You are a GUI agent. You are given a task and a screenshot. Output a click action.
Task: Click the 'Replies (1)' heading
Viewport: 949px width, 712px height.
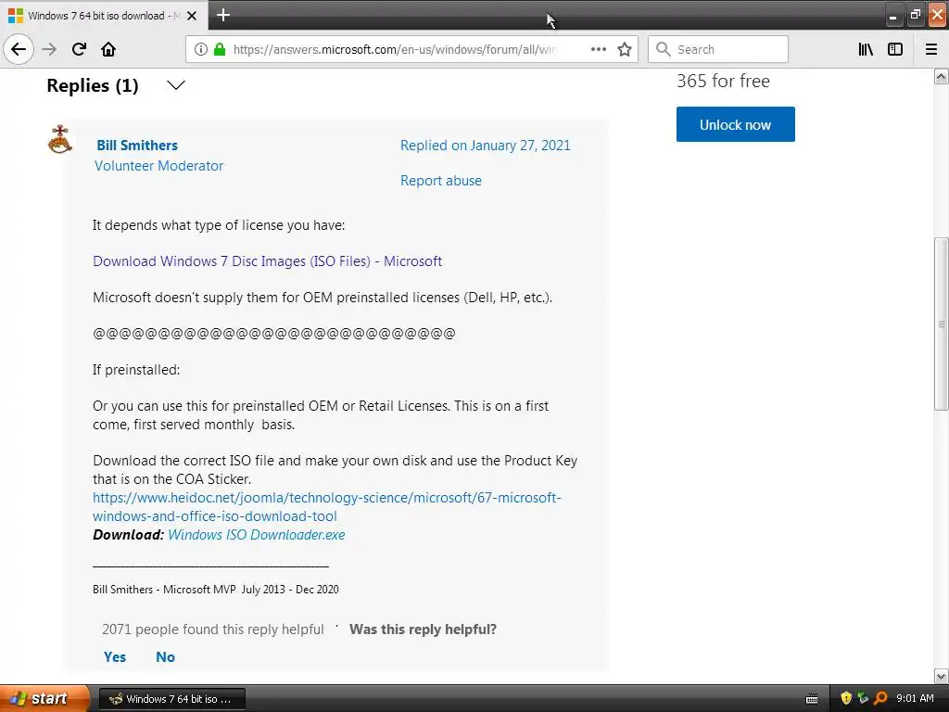point(93,85)
